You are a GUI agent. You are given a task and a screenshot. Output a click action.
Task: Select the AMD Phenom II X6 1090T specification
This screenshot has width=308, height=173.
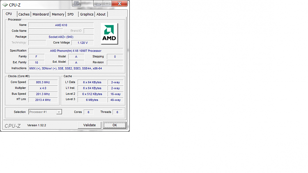(76, 50)
